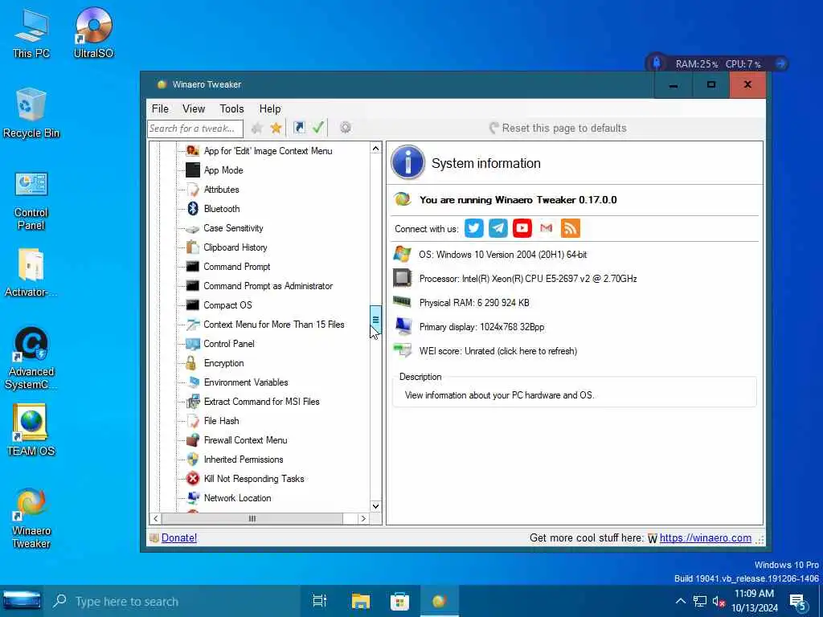Click the Clipboard History icon
The image size is (823, 617).
pyautogui.click(x=193, y=247)
